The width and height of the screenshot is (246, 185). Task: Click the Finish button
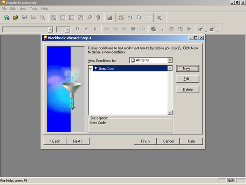point(145,141)
